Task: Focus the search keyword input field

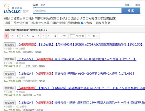Action: 77,11
